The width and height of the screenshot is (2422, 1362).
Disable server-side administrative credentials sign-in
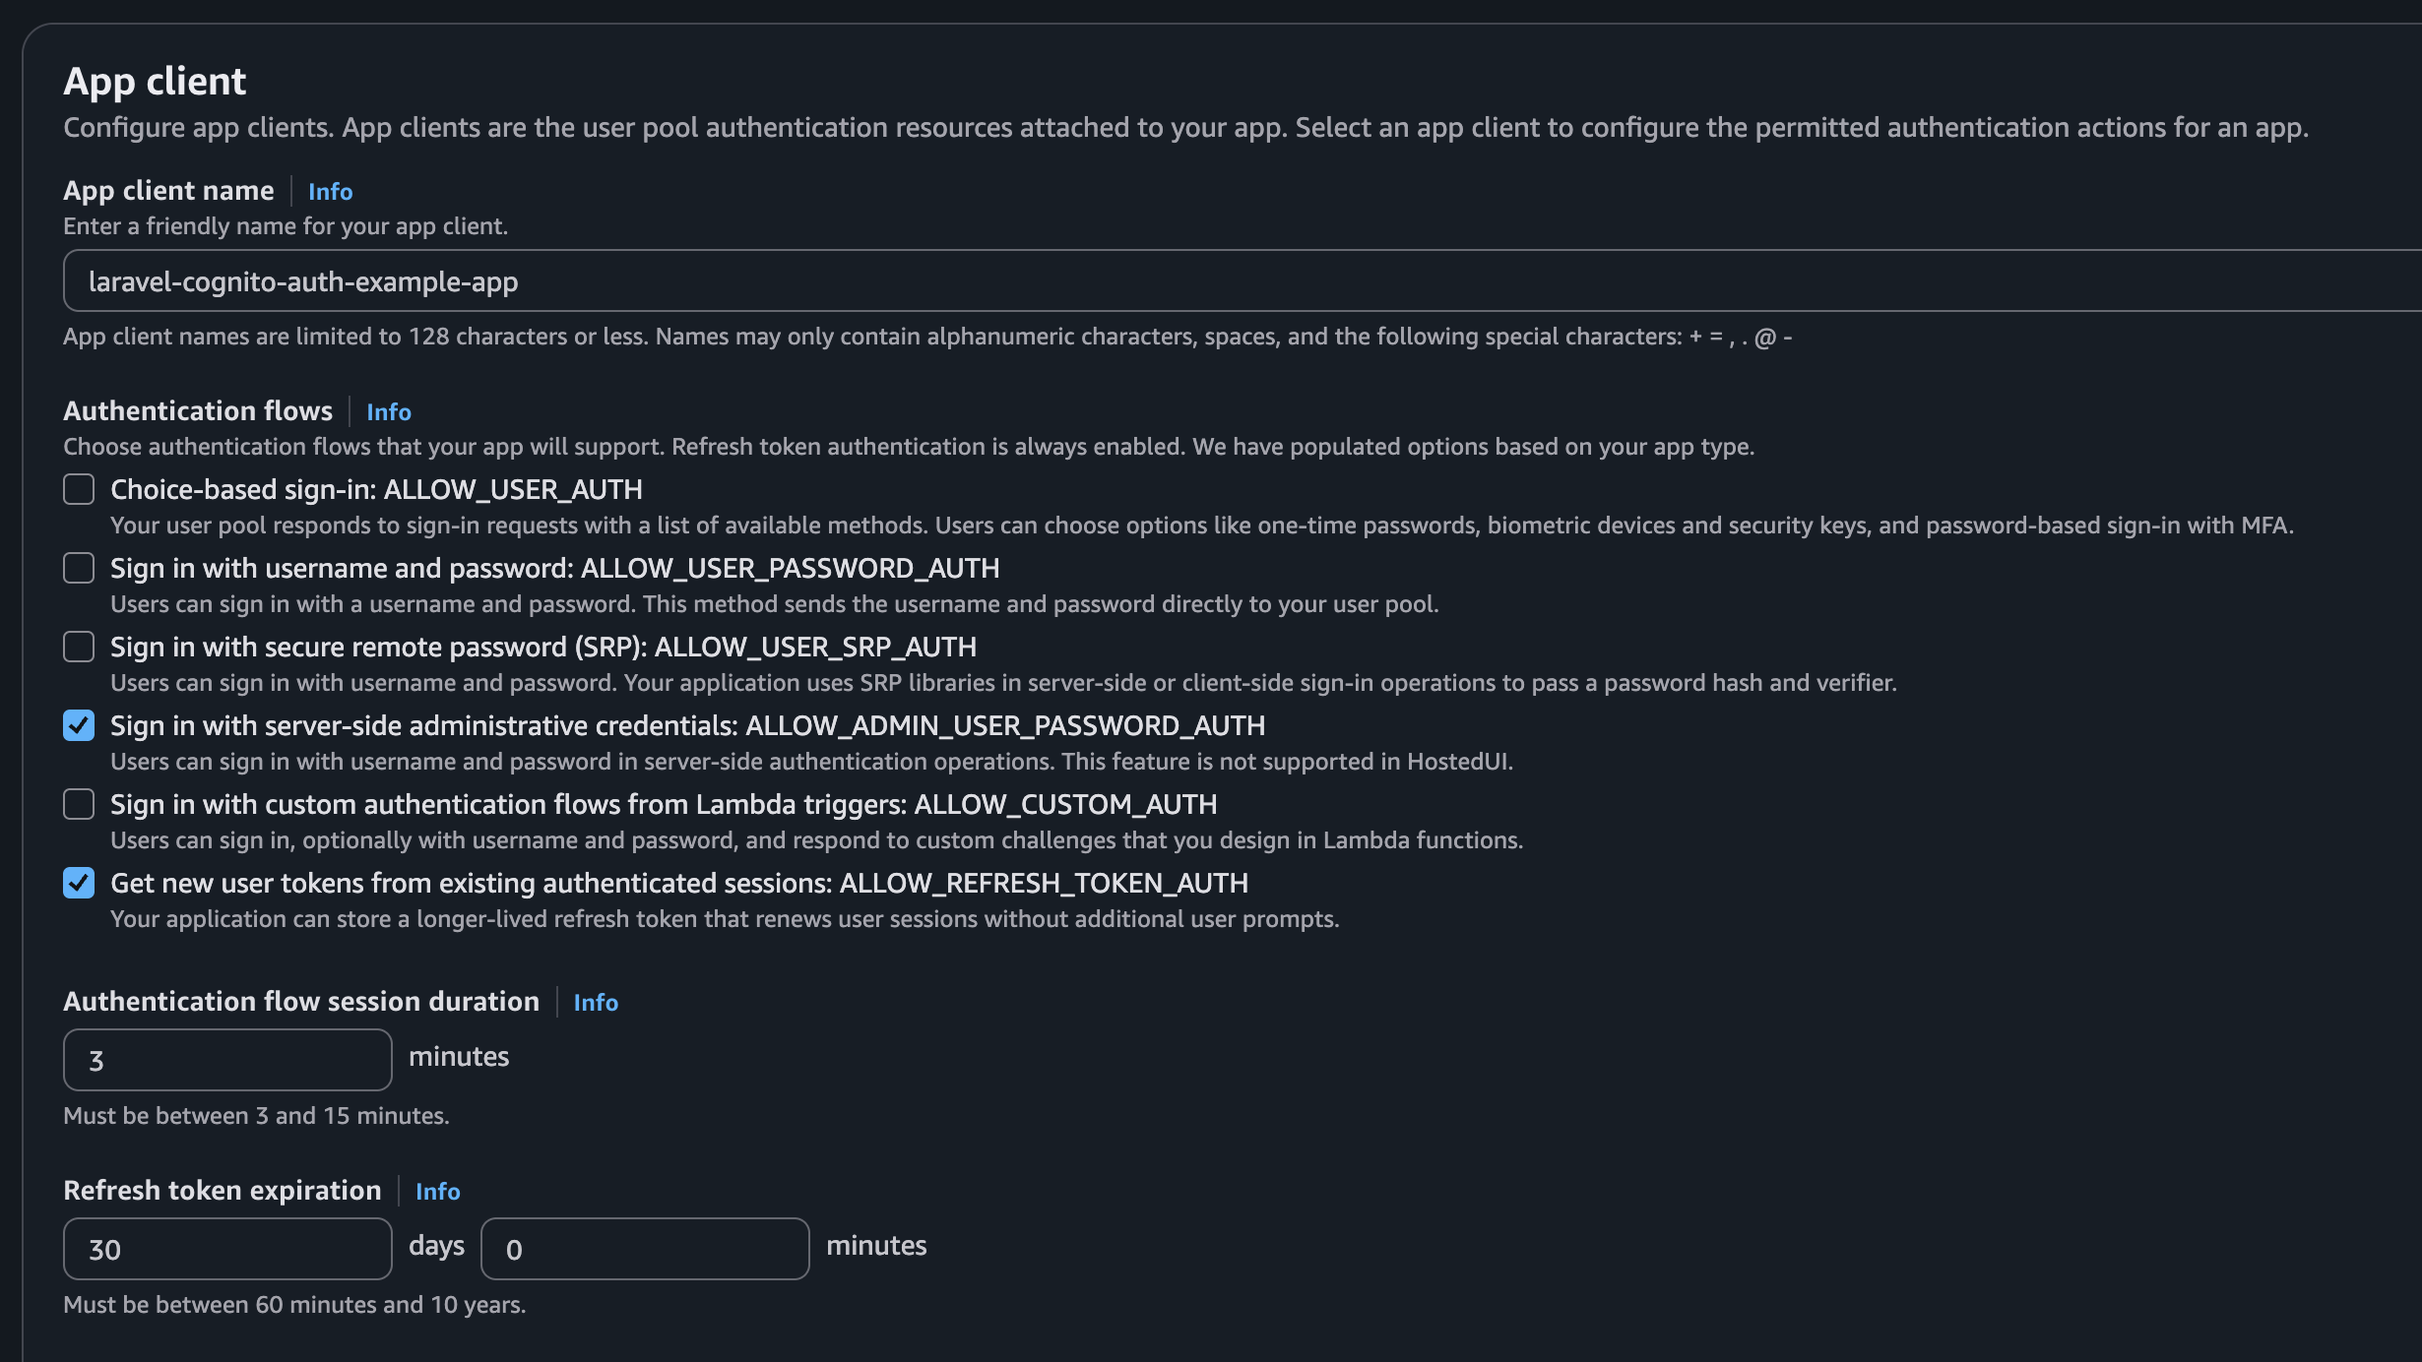(x=79, y=725)
